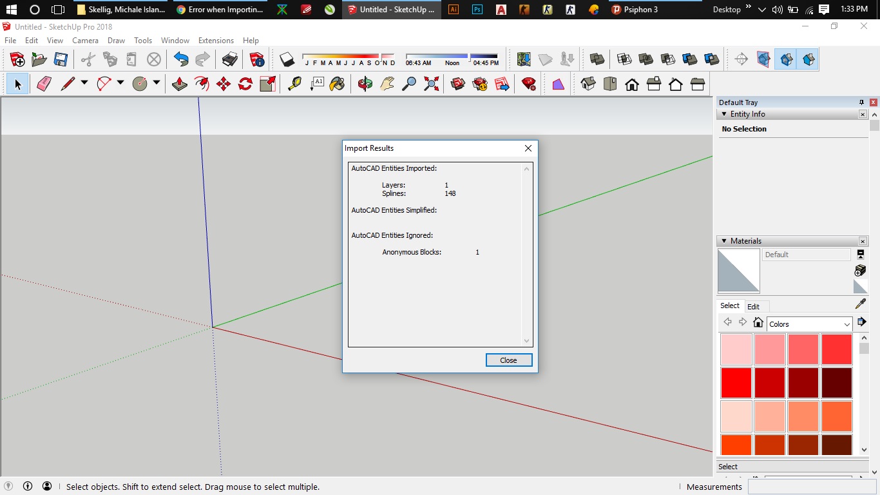Screen dimensions: 880x495
Task: Pick the eyedropper Sample Paint icon
Action: coord(860,304)
